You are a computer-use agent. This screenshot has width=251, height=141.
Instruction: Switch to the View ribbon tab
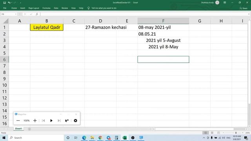73,8
